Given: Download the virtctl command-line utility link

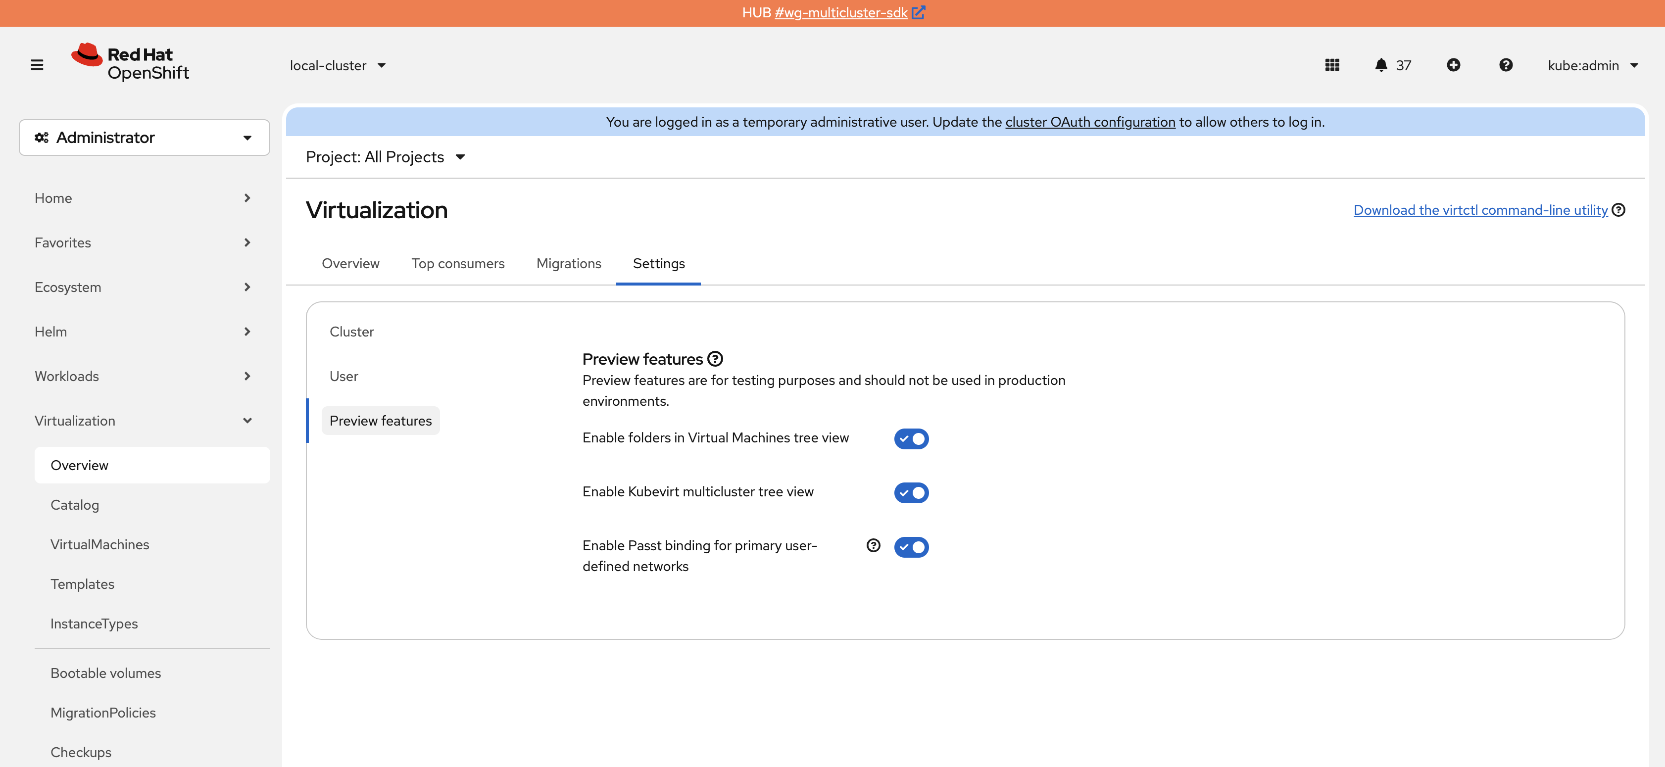Looking at the screenshot, I should click(x=1480, y=210).
